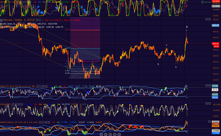
Task: Collapse the Bitcoin / Dollar legend
Action: pyautogui.click(x=1, y=20)
